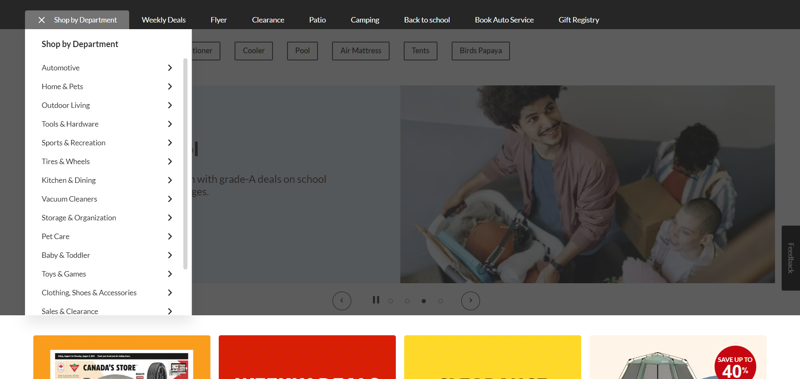
Task: Open the Toys & Games submenu arrow
Action: click(x=170, y=274)
